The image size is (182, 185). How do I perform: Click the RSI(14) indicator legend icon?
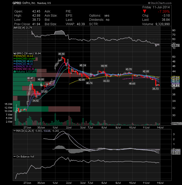tap(15, 28)
